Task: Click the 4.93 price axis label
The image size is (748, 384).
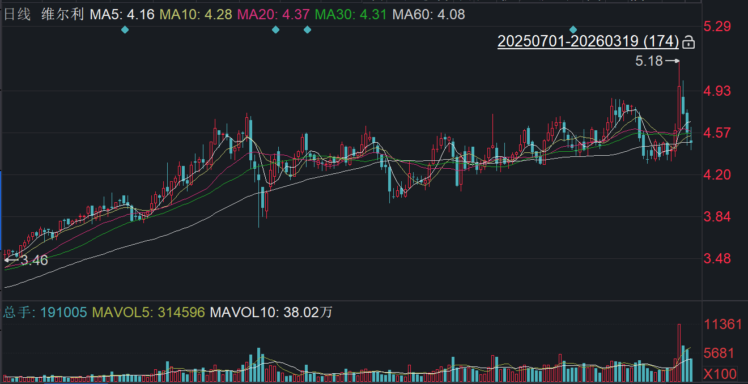Action: (717, 91)
